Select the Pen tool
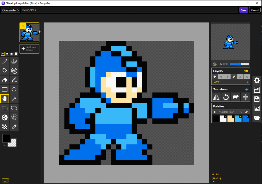The width and height of the screenshot is (262, 184). coord(5,61)
